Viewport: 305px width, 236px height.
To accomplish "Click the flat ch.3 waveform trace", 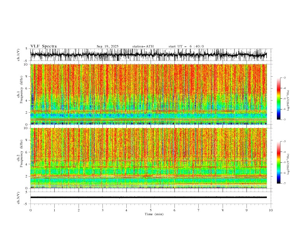I will pos(148,197).
